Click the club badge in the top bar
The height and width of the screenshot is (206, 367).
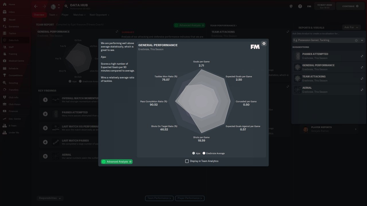click(53, 6)
